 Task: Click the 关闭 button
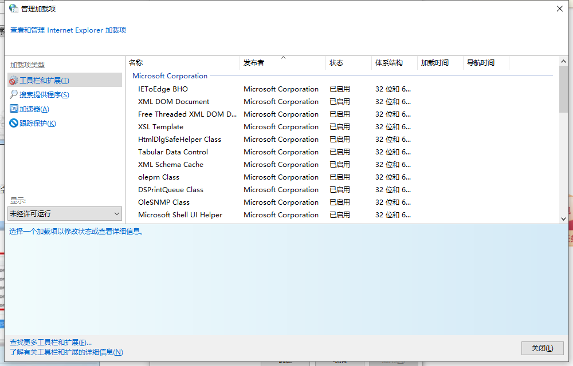coord(542,348)
